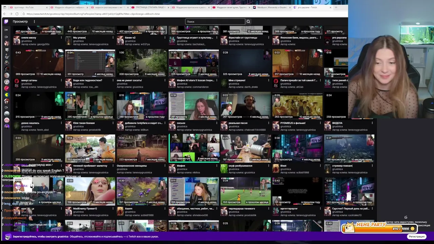Viewport: 434px width, 244px height.
Task: Click in the Поиск search field
Action: click(215, 21)
